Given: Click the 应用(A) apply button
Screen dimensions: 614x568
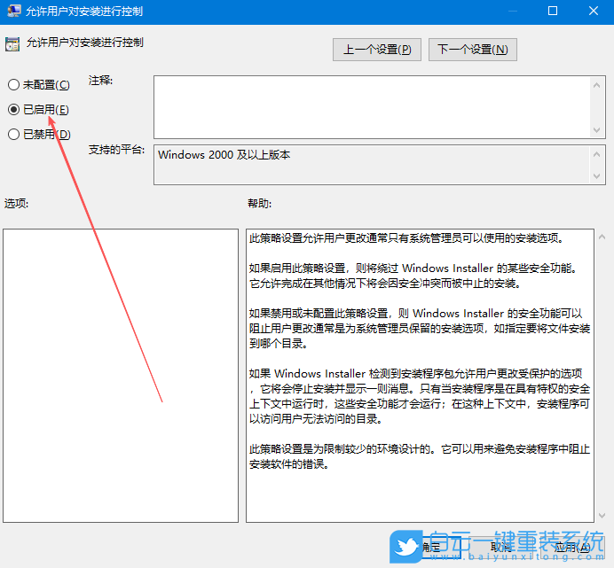Looking at the screenshot, I should [571, 548].
